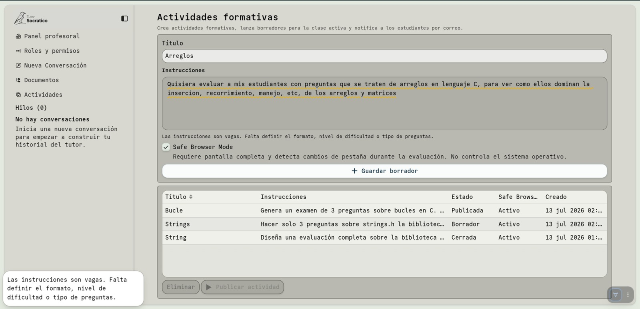Image resolution: width=640 pixels, height=309 pixels.
Task: Click the Roles y permisos icon
Action: pos(18,51)
